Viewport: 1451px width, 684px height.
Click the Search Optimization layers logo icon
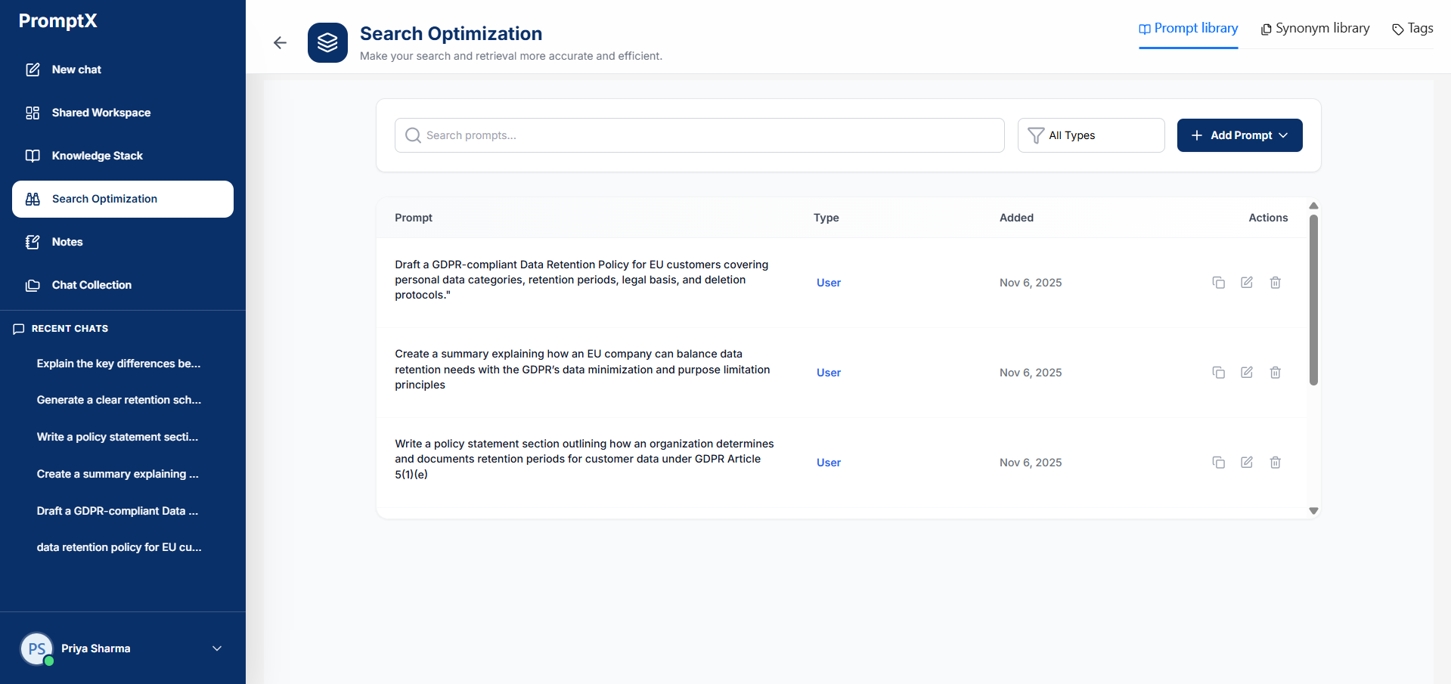pyautogui.click(x=327, y=43)
